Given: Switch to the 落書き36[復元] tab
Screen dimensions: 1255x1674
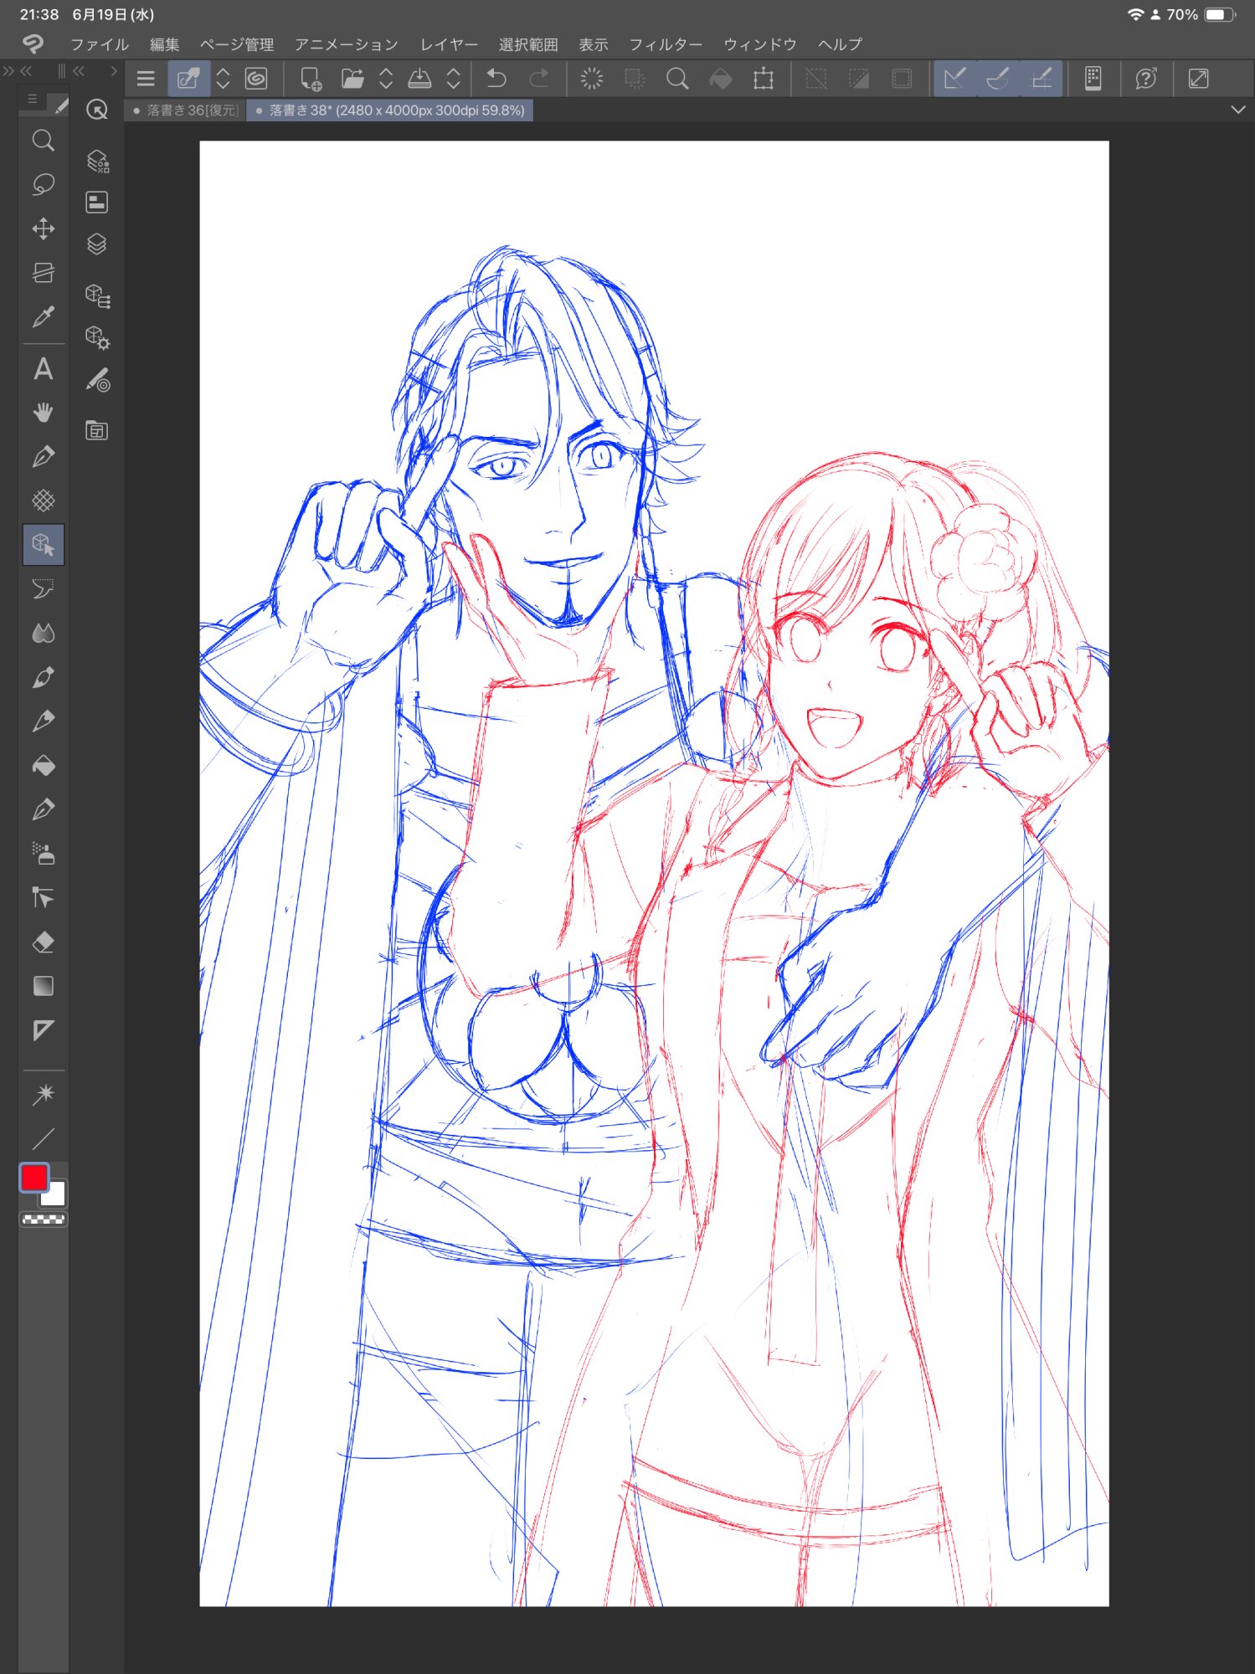Looking at the screenshot, I should pyautogui.click(x=186, y=110).
